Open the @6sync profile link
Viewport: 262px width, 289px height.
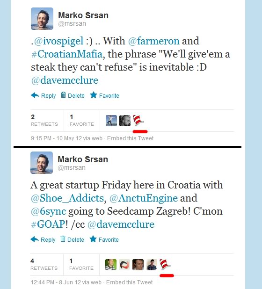(x=49, y=211)
